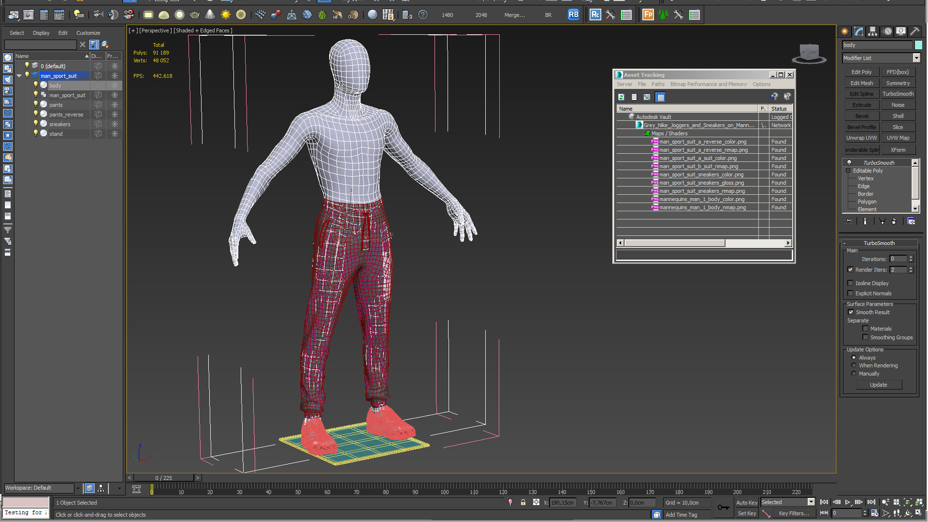Click the body object color swatch
The width and height of the screenshot is (928, 522).
click(x=918, y=45)
